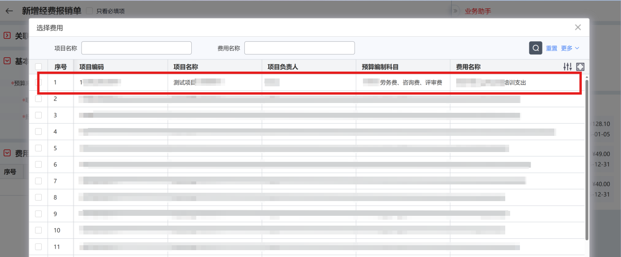The height and width of the screenshot is (257, 621).
Task: Expand the 更多 filter options dropdown
Action: click(x=570, y=48)
